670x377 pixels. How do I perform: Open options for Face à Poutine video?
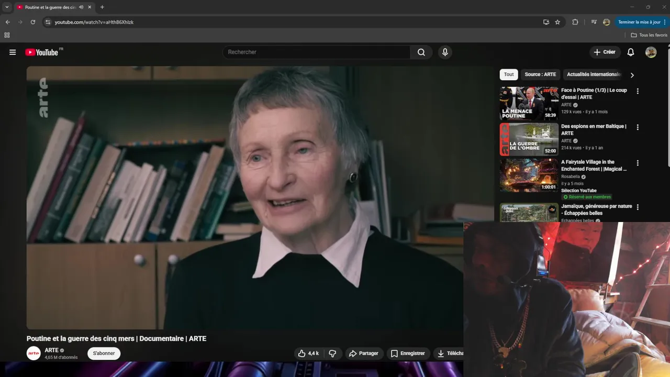638,91
